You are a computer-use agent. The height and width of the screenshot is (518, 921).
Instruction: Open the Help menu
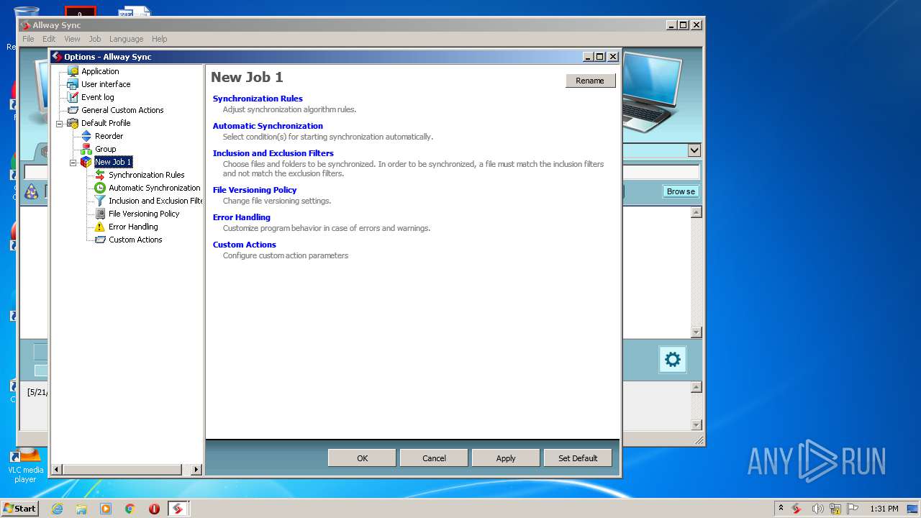[x=160, y=39]
